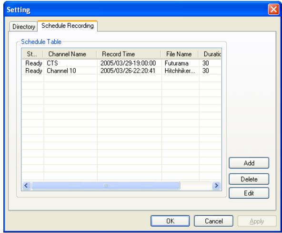Click Ready status in CTS row
The width and height of the screenshot is (282, 233).
[34, 63]
